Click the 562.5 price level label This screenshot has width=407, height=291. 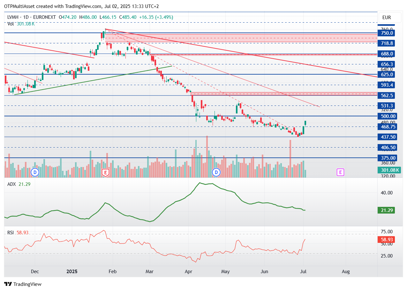point(386,95)
